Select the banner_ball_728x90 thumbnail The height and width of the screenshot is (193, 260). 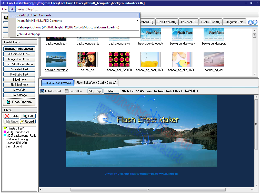tap(119, 59)
